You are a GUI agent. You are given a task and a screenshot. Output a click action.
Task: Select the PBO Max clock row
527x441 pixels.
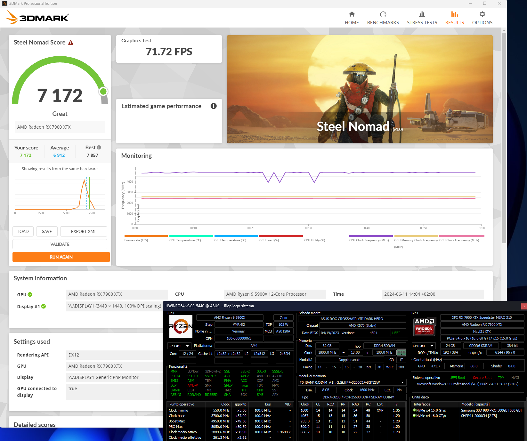coord(230,427)
